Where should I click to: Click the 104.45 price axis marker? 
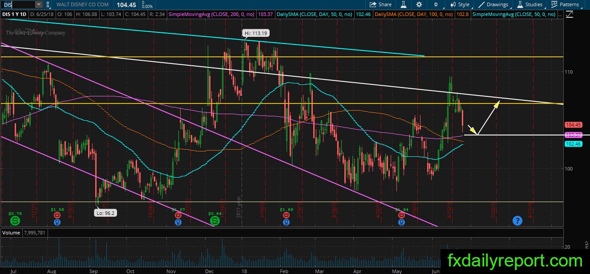pyautogui.click(x=573, y=125)
